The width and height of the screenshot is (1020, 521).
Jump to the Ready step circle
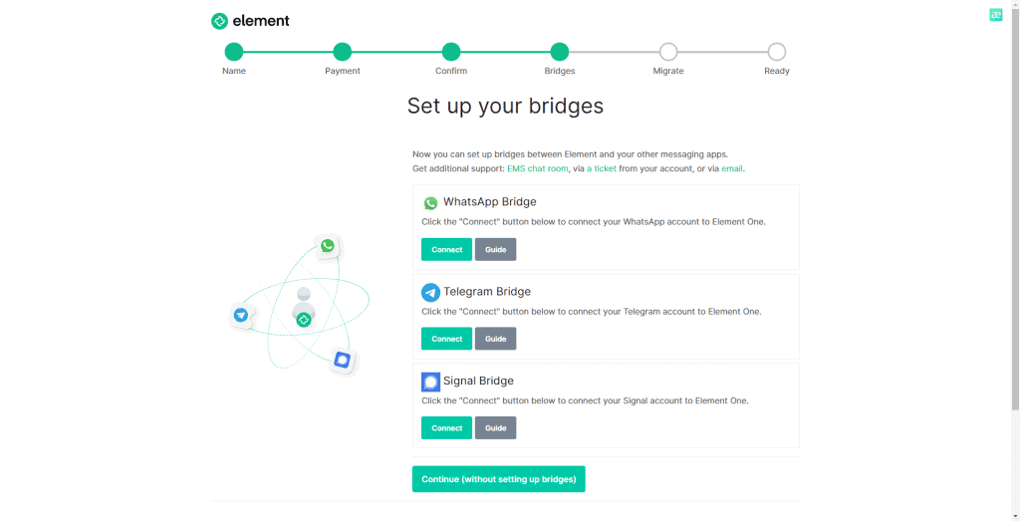777,52
